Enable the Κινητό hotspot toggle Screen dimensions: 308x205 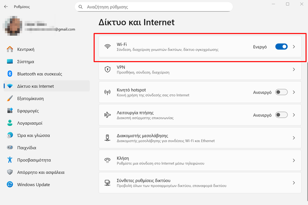point(281,92)
